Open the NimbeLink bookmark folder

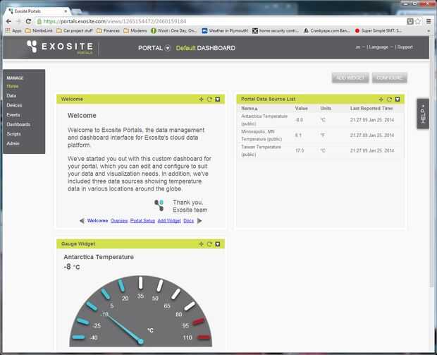(39, 30)
